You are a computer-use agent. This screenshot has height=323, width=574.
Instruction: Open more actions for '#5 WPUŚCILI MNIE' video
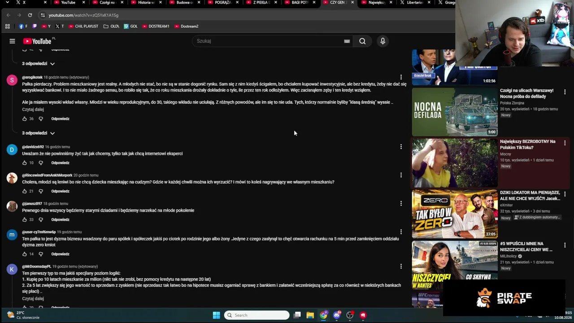click(565, 245)
